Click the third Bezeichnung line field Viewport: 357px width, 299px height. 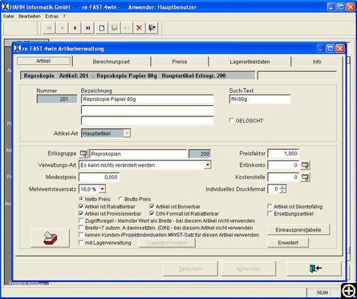(147, 120)
